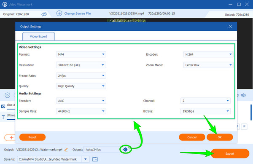
Task: Expand the Save to path dropdown arrow
Action: (x=86, y=159)
